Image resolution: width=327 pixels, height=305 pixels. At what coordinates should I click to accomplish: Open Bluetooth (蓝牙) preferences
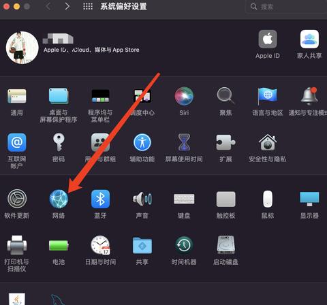click(100, 199)
